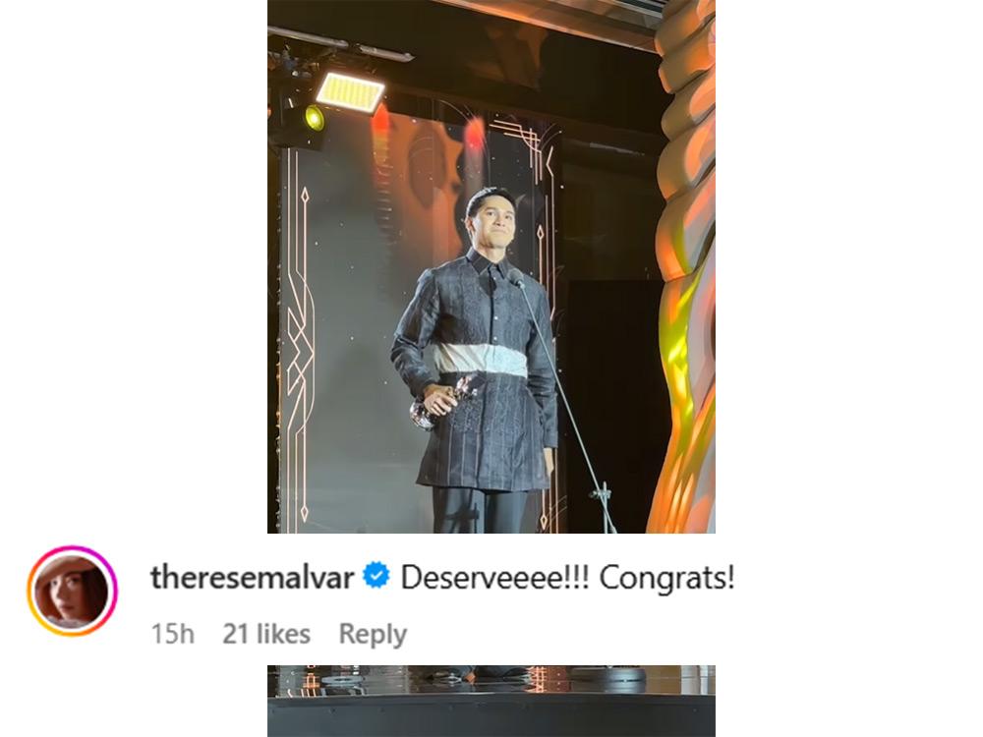Click the rectangular yellow stage light panel
Viewport: 983px width, 737px height.
pos(351,92)
